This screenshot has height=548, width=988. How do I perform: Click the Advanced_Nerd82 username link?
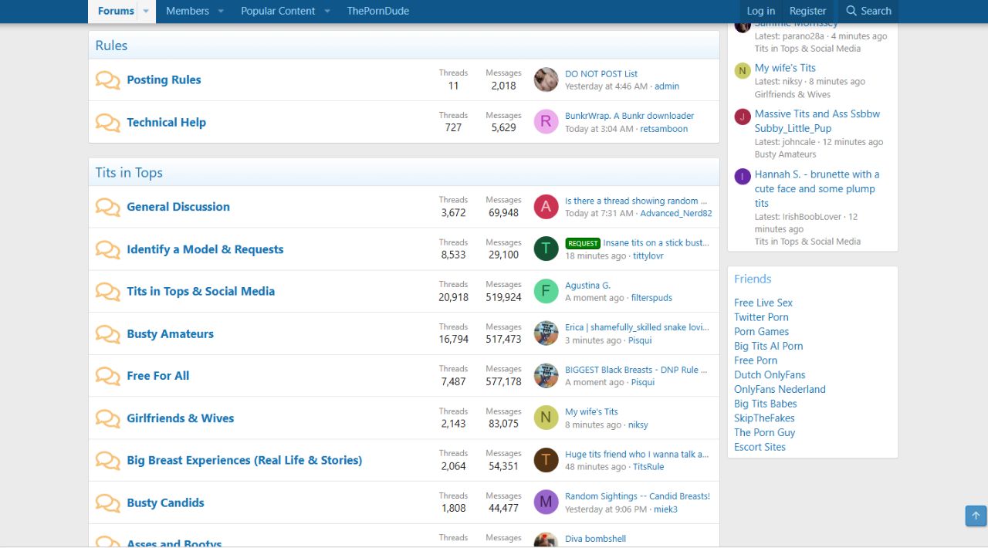click(676, 213)
